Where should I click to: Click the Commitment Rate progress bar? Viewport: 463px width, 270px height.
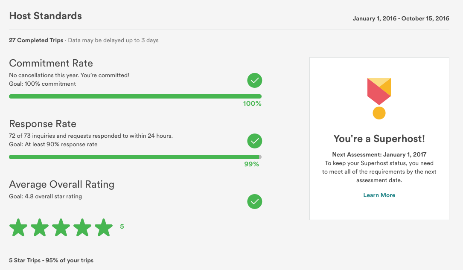[x=135, y=96]
